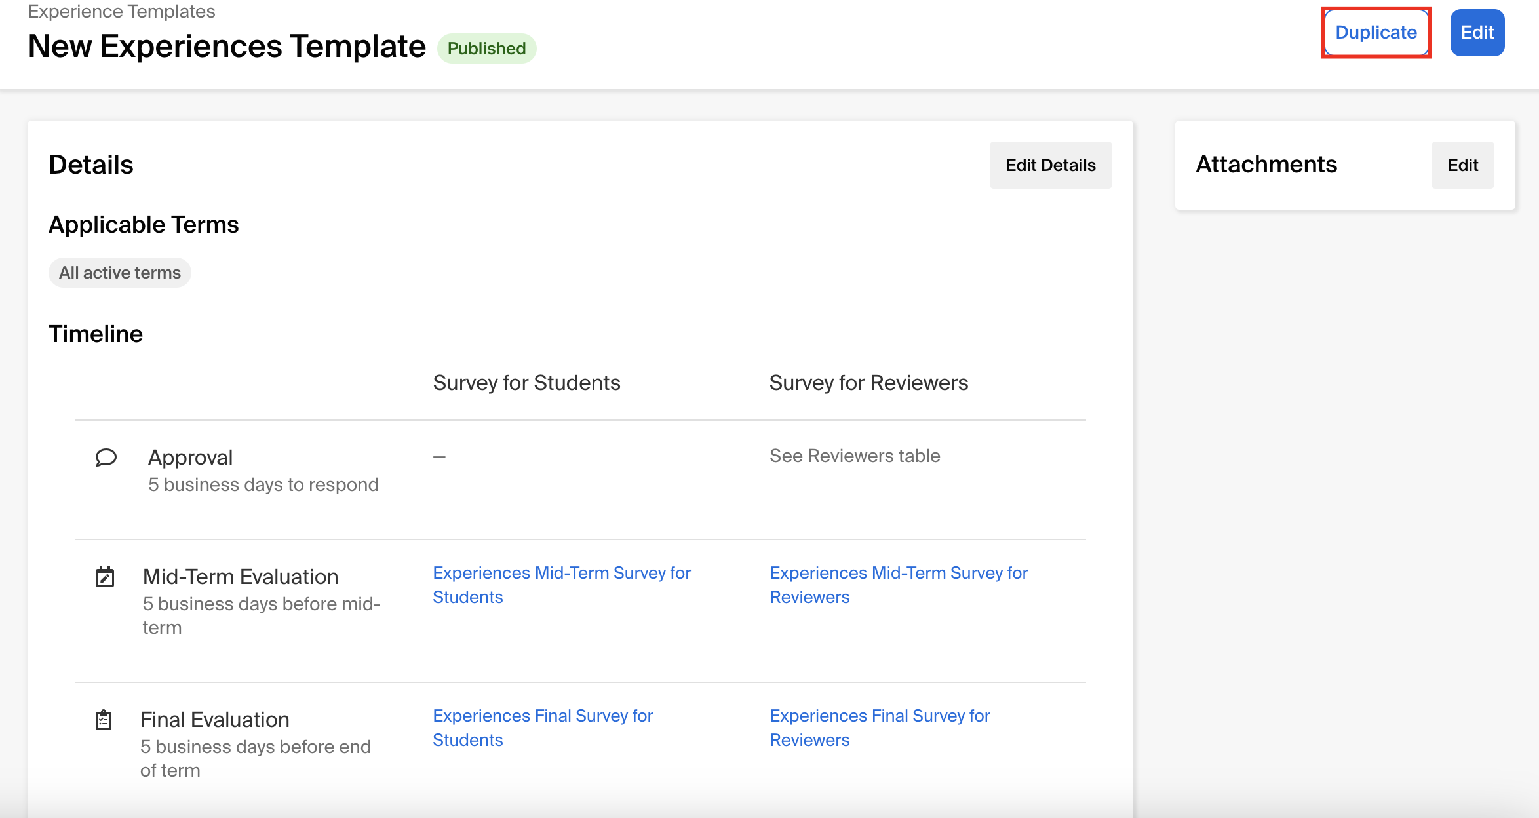Click the Survey for Reviewers column header
1539x818 pixels.
pos(868,383)
